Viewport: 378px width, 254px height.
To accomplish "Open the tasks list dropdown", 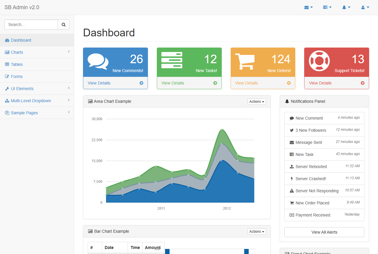I will [327, 7].
